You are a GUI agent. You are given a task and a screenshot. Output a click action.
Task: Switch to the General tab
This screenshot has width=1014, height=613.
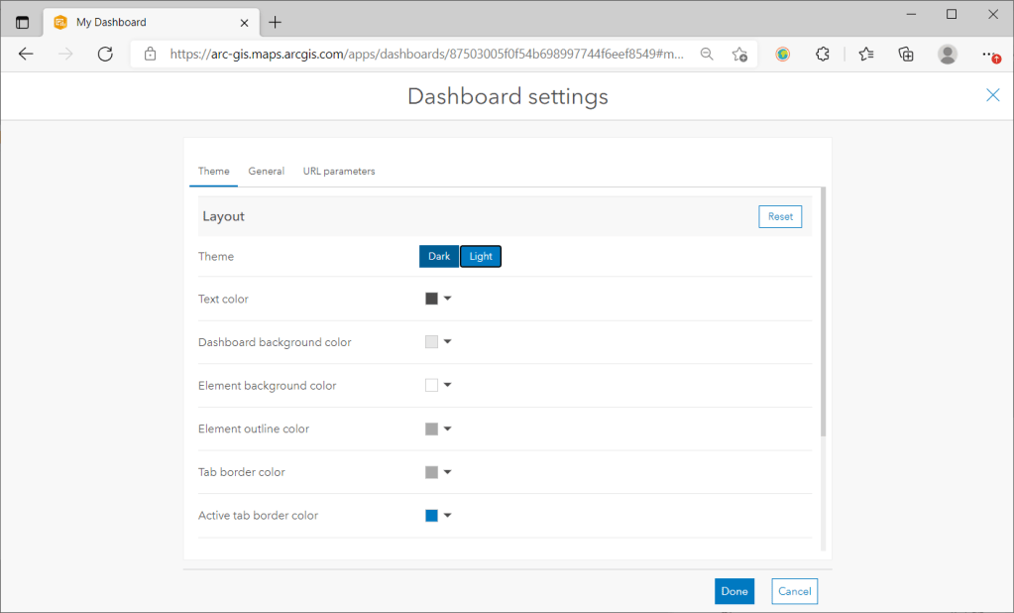coord(266,171)
